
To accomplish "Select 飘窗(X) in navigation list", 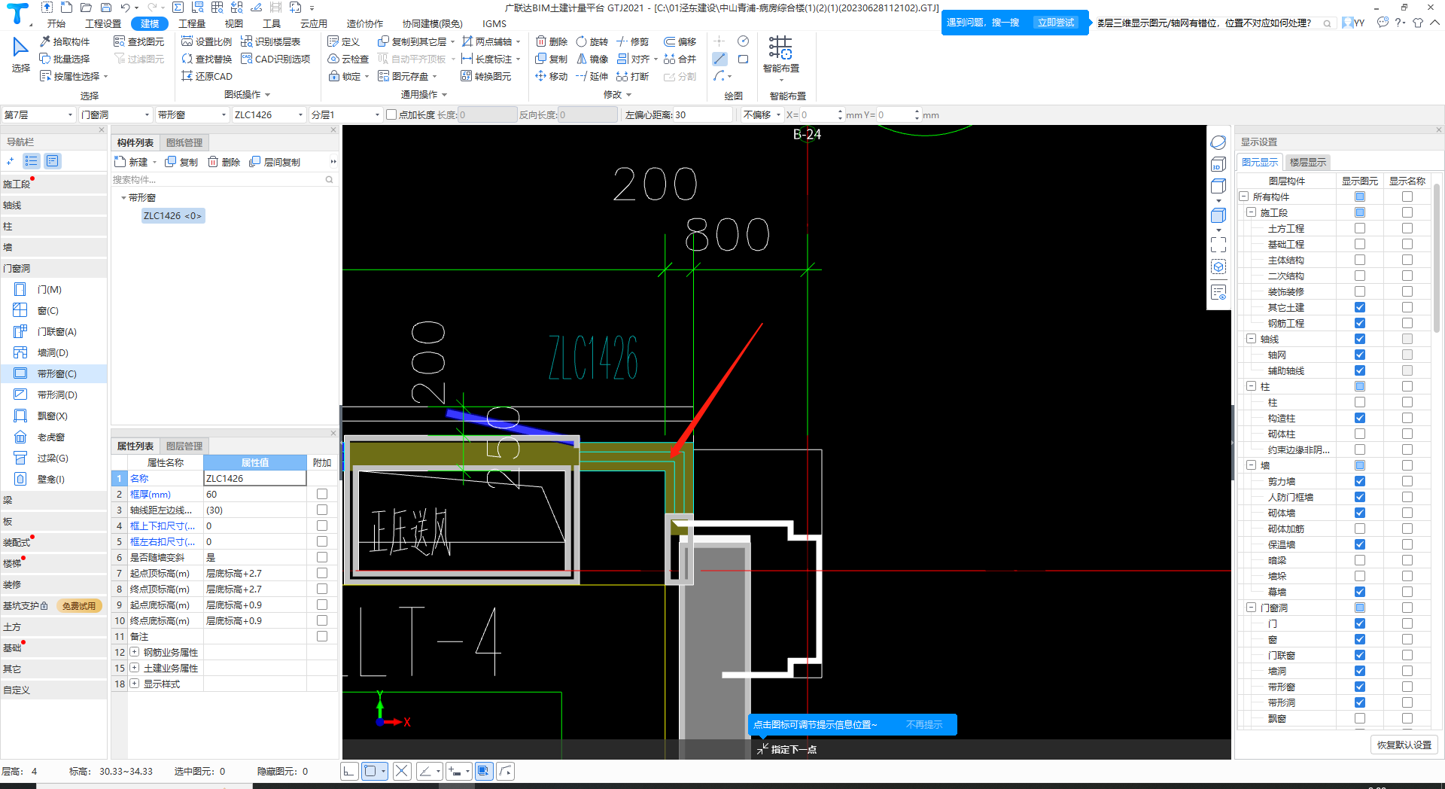I will point(53,416).
